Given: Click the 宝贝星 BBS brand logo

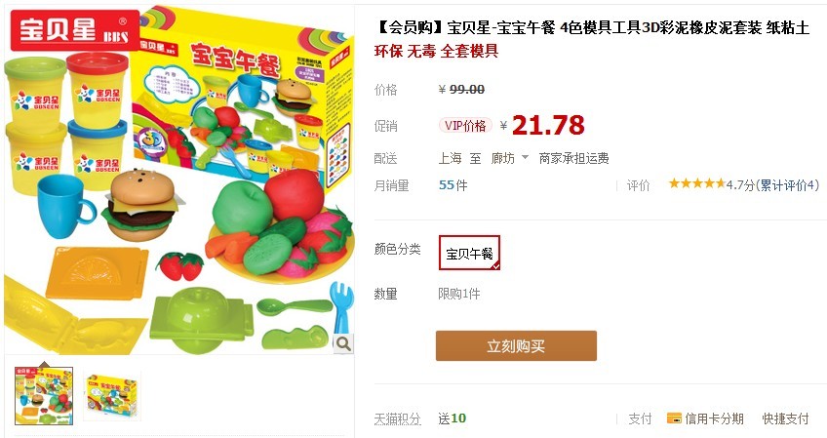Looking at the screenshot, I should pos(75,29).
